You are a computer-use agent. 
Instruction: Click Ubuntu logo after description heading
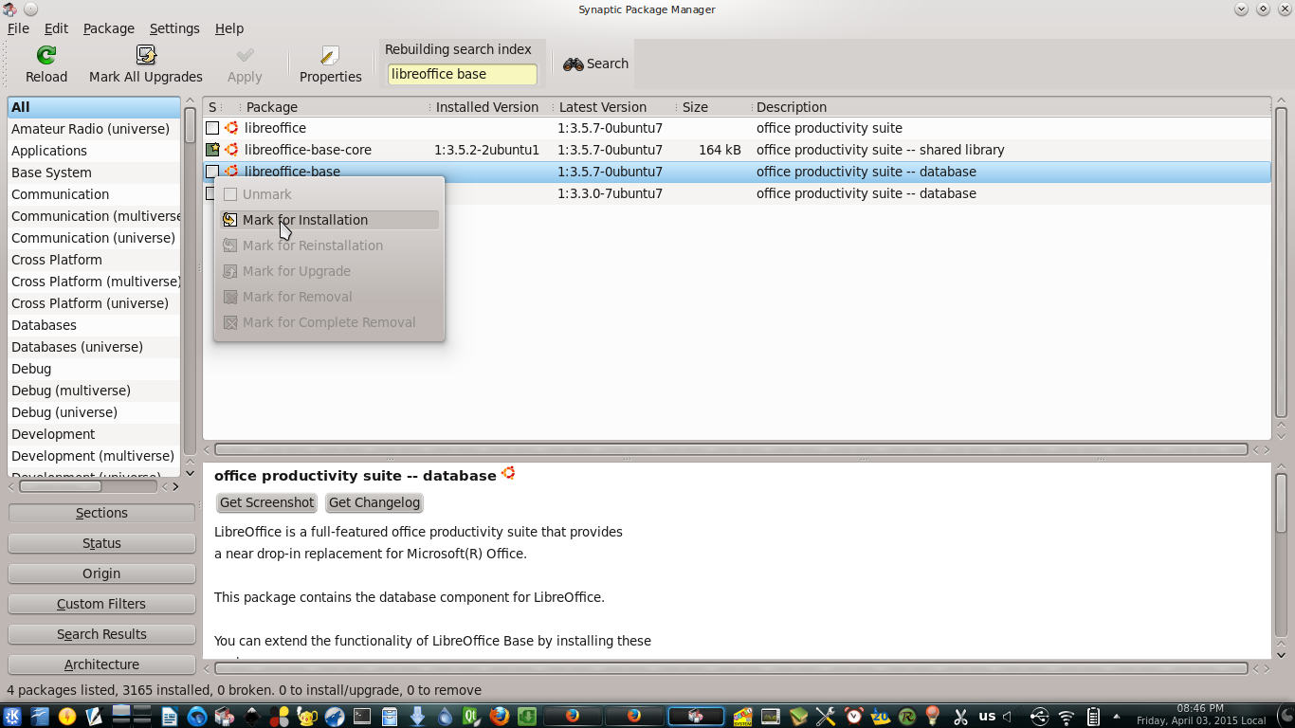508,473
